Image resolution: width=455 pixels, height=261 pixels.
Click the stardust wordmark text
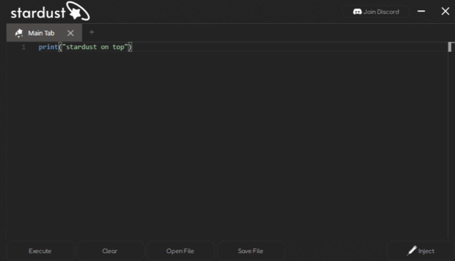tap(38, 13)
